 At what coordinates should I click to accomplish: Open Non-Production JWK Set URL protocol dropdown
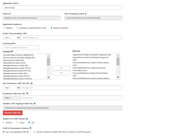12,88
